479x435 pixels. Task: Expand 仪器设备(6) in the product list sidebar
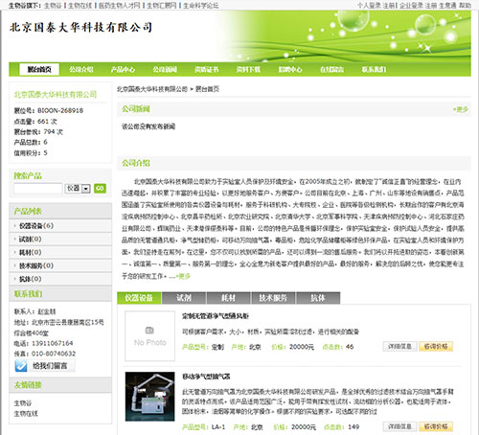click(x=36, y=226)
